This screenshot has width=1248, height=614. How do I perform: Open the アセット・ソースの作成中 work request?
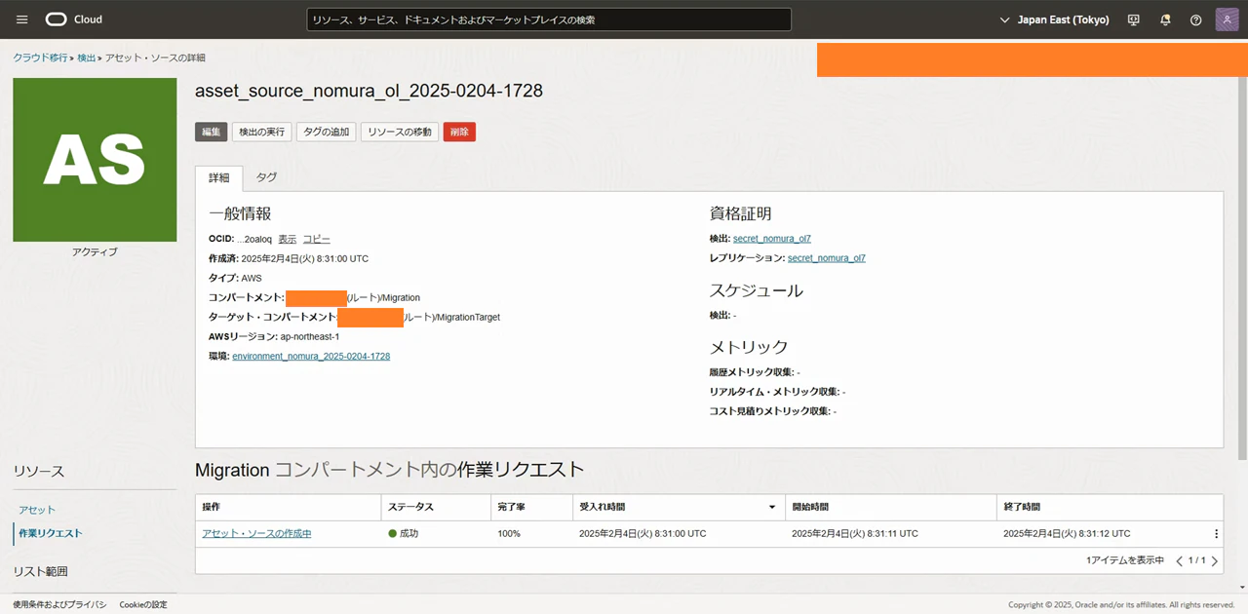tap(256, 534)
